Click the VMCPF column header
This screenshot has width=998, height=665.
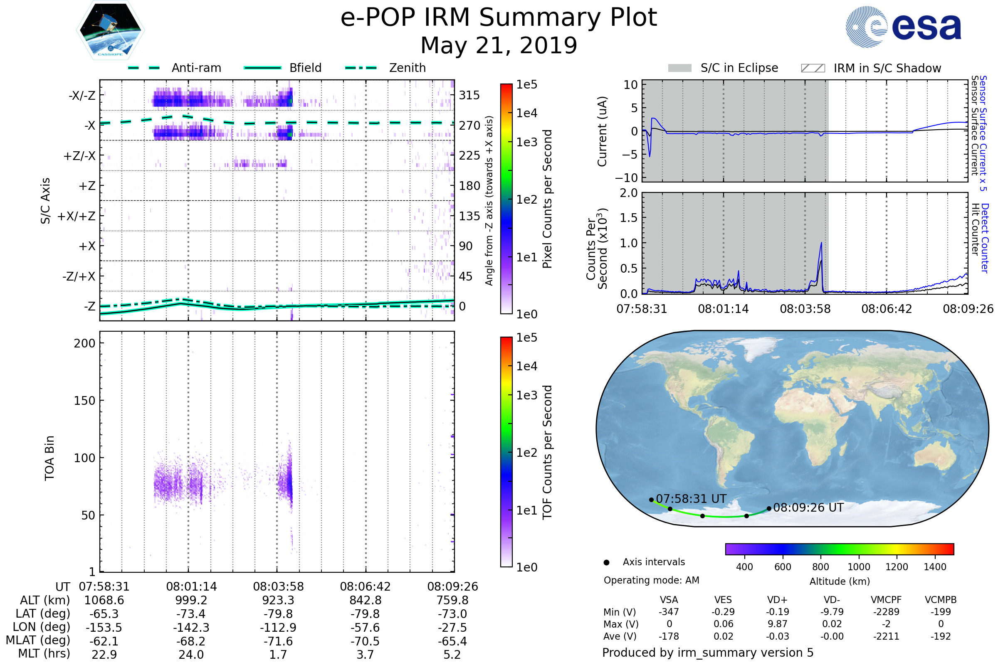click(886, 600)
